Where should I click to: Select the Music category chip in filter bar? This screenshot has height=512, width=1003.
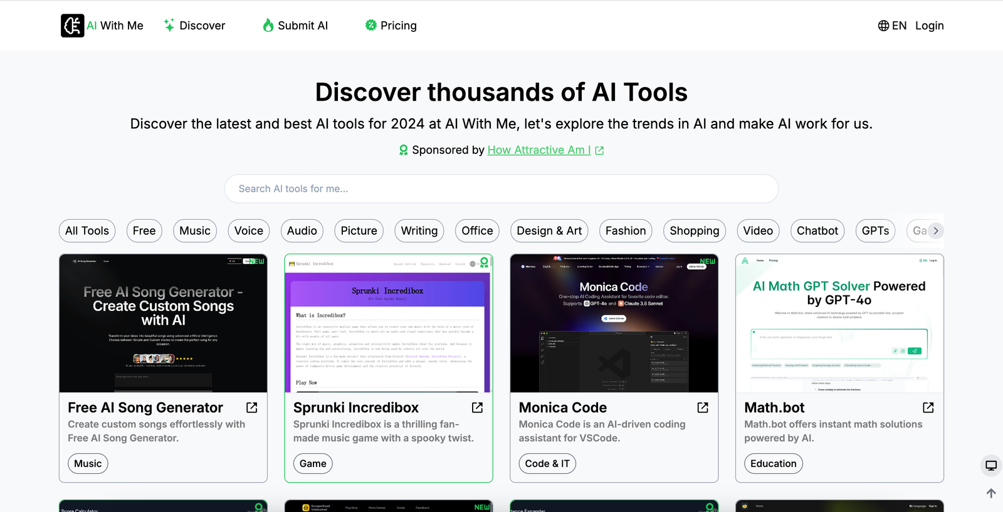click(195, 231)
